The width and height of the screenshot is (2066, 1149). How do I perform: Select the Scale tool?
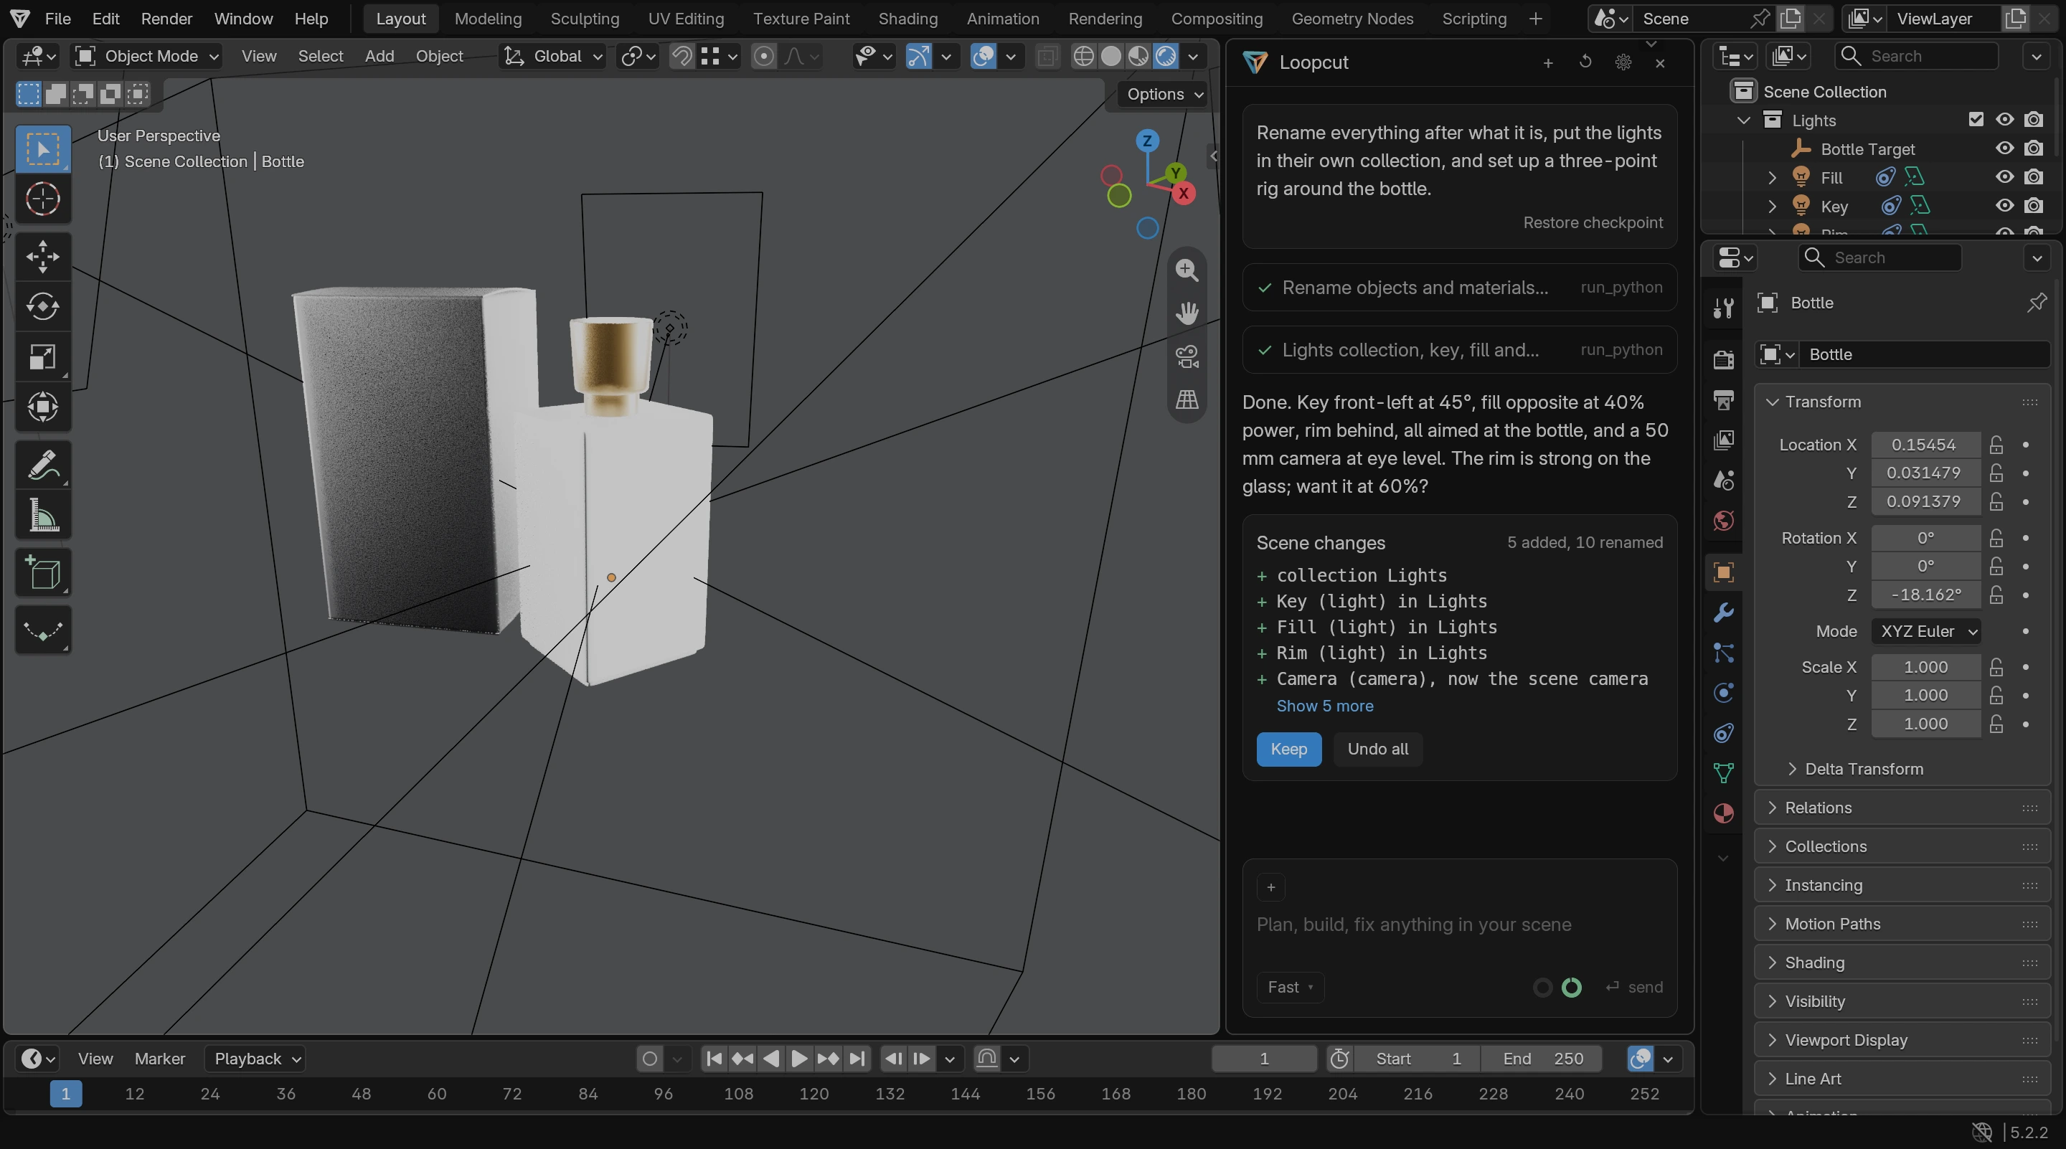click(x=42, y=356)
